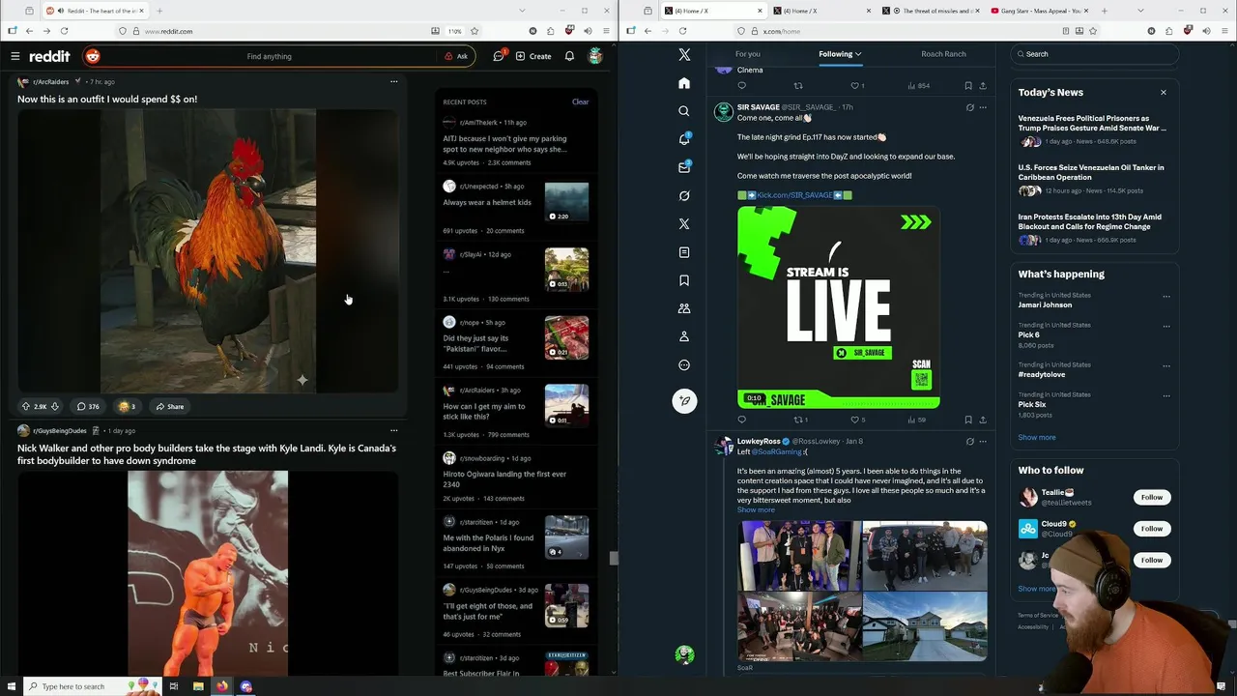Switch to Roach Ranch tab on X
The height and width of the screenshot is (696, 1237).
tap(943, 54)
